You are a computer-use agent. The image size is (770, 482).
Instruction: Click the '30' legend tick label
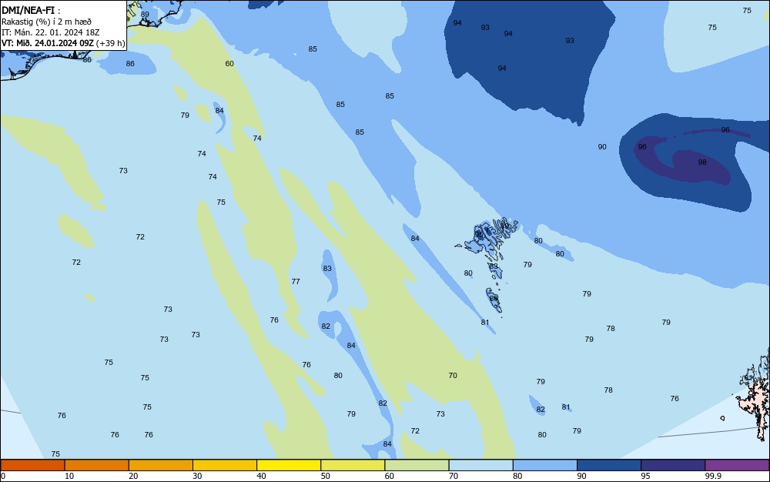tap(197, 476)
